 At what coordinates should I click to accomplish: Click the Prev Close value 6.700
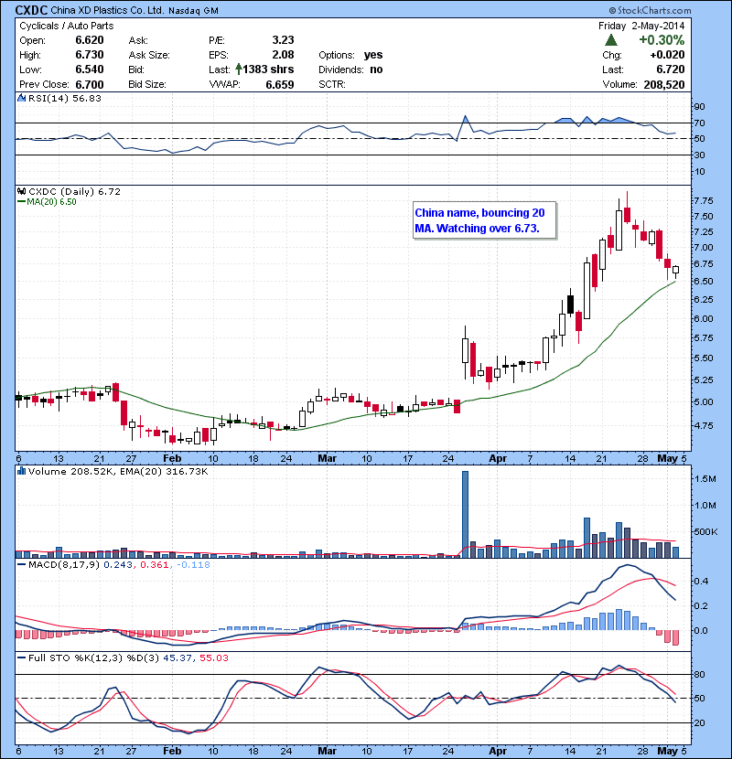point(90,85)
